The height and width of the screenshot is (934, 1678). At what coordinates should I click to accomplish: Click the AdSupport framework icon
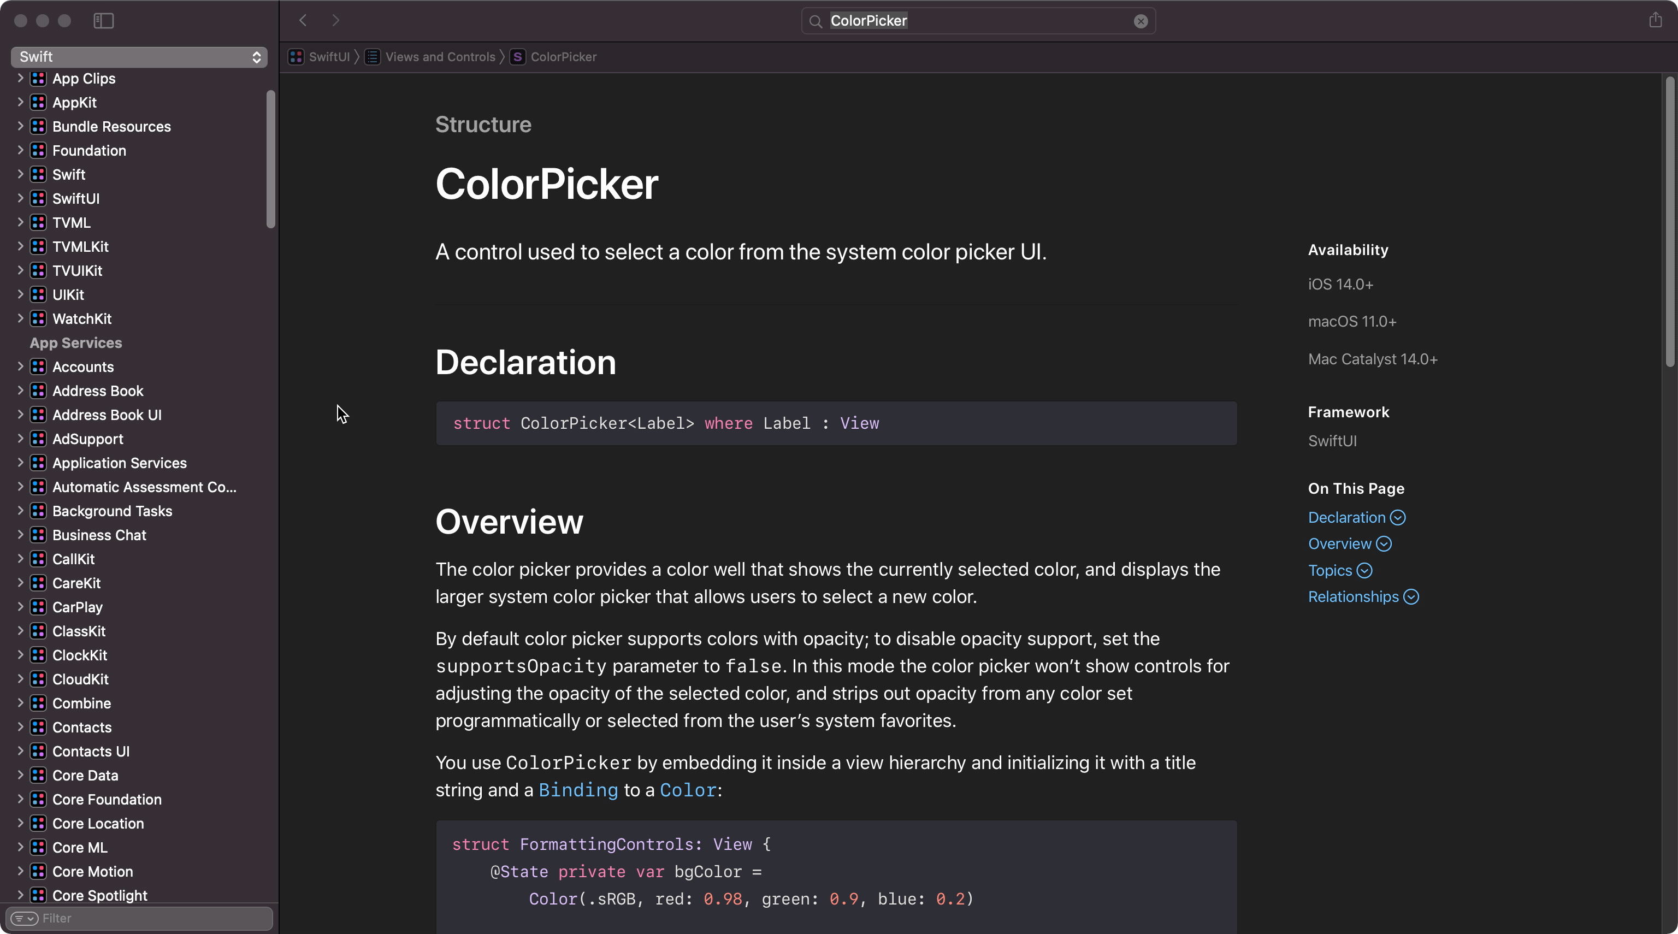(38, 439)
